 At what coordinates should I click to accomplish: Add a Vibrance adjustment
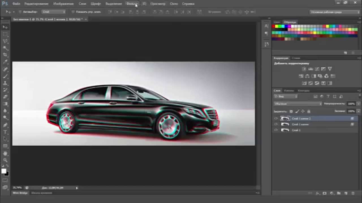[329, 69]
